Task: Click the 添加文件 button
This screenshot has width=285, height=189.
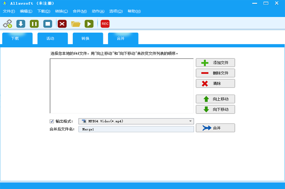Action: click(x=216, y=62)
